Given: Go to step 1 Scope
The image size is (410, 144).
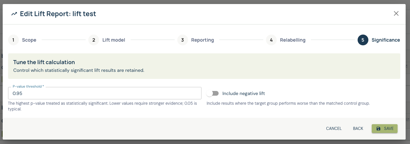Looking at the screenshot, I should [x=22, y=40].
